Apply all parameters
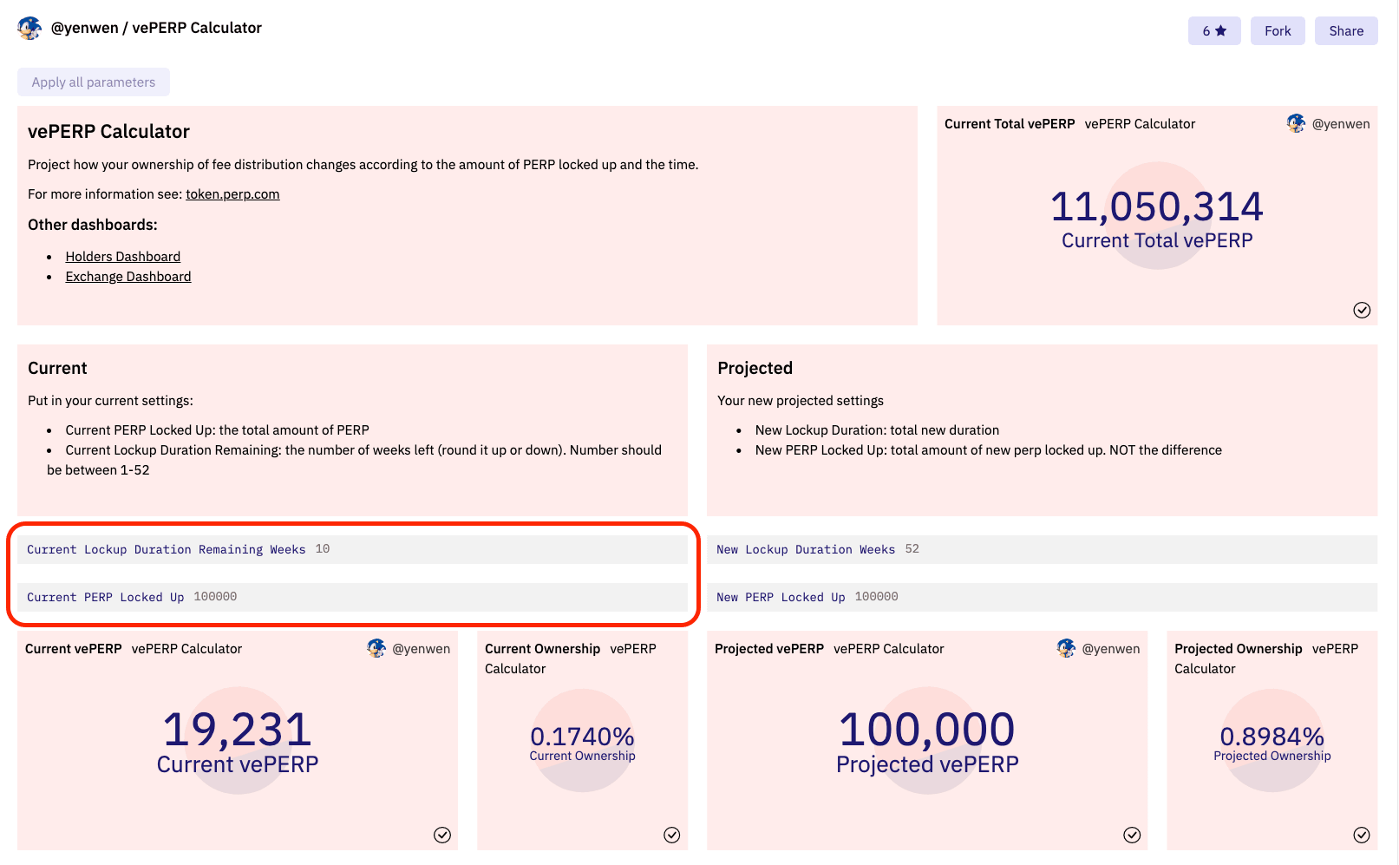 (94, 82)
